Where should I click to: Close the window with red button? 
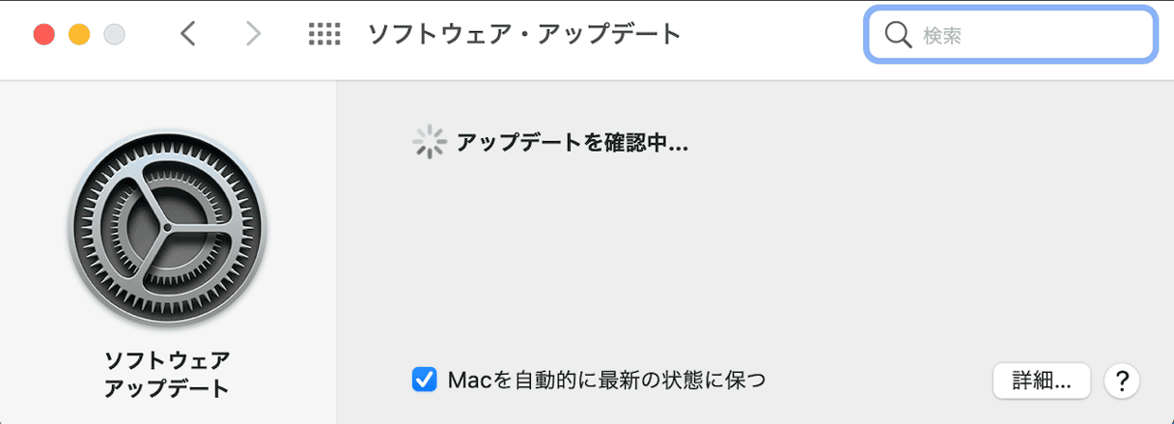pyautogui.click(x=44, y=35)
